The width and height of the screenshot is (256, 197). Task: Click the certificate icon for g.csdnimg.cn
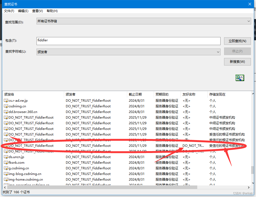(x=6, y=168)
